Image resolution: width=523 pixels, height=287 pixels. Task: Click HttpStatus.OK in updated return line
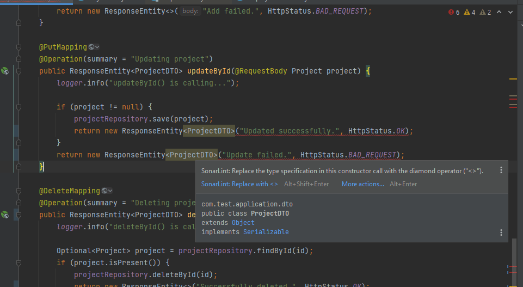tap(376, 131)
